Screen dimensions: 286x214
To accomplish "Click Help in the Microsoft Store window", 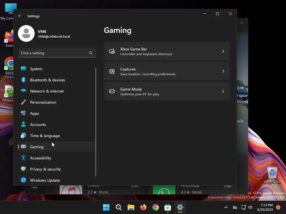I will [34, 188].
